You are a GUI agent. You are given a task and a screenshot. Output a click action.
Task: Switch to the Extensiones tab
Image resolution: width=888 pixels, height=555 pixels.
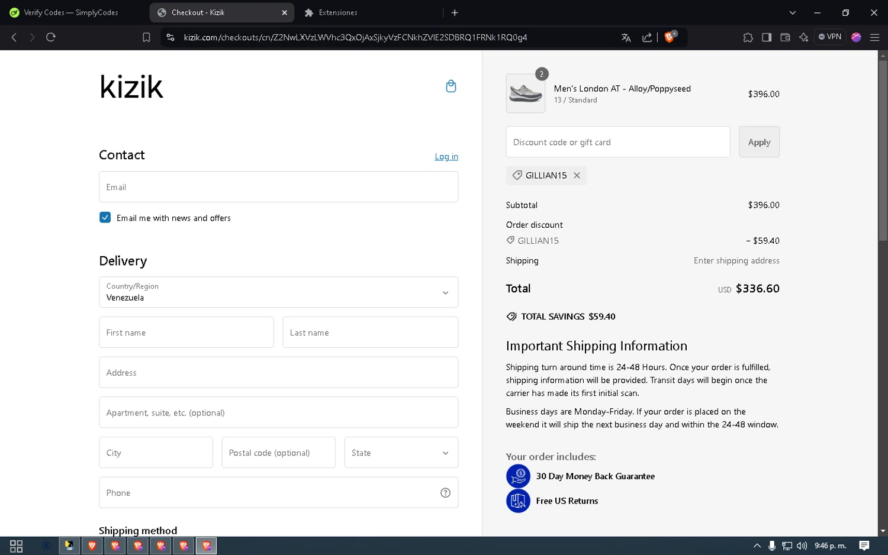point(338,12)
